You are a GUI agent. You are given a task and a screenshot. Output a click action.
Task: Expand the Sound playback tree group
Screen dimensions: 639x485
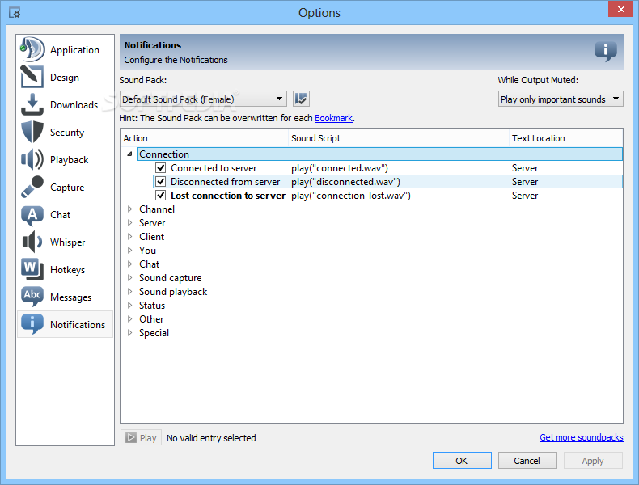click(x=129, y=292)
